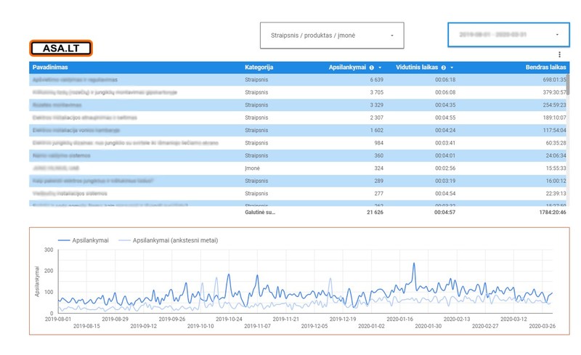
Task: Sort by the Pavadinimas column header
Action: (x=50, y=67)
